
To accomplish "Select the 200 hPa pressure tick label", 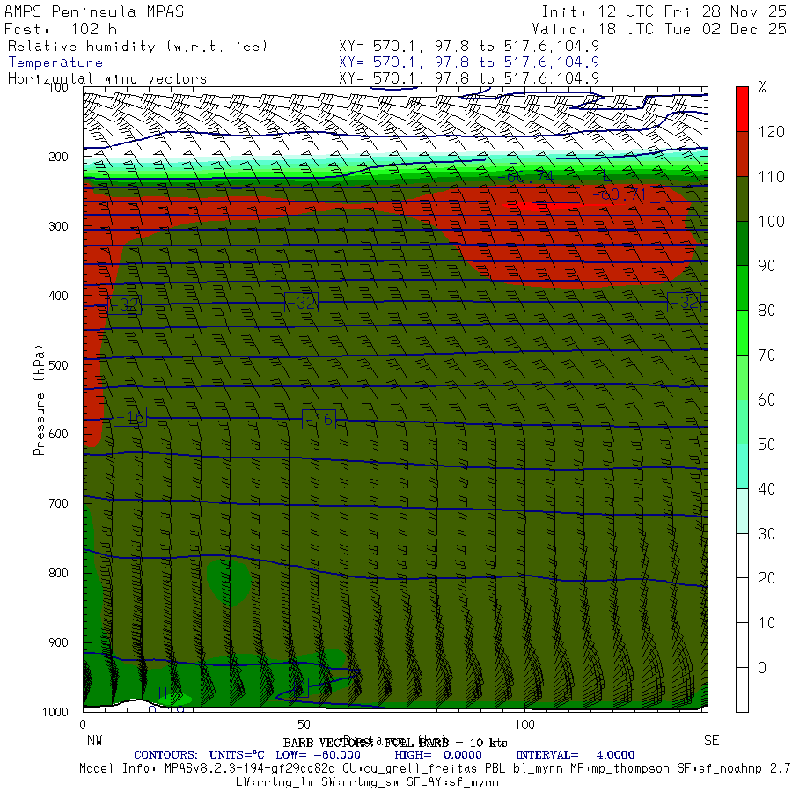I will point(58,158).
